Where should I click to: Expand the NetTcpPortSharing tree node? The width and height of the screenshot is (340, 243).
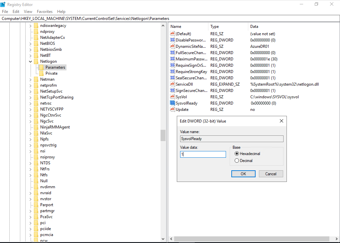tap(30, 98)
